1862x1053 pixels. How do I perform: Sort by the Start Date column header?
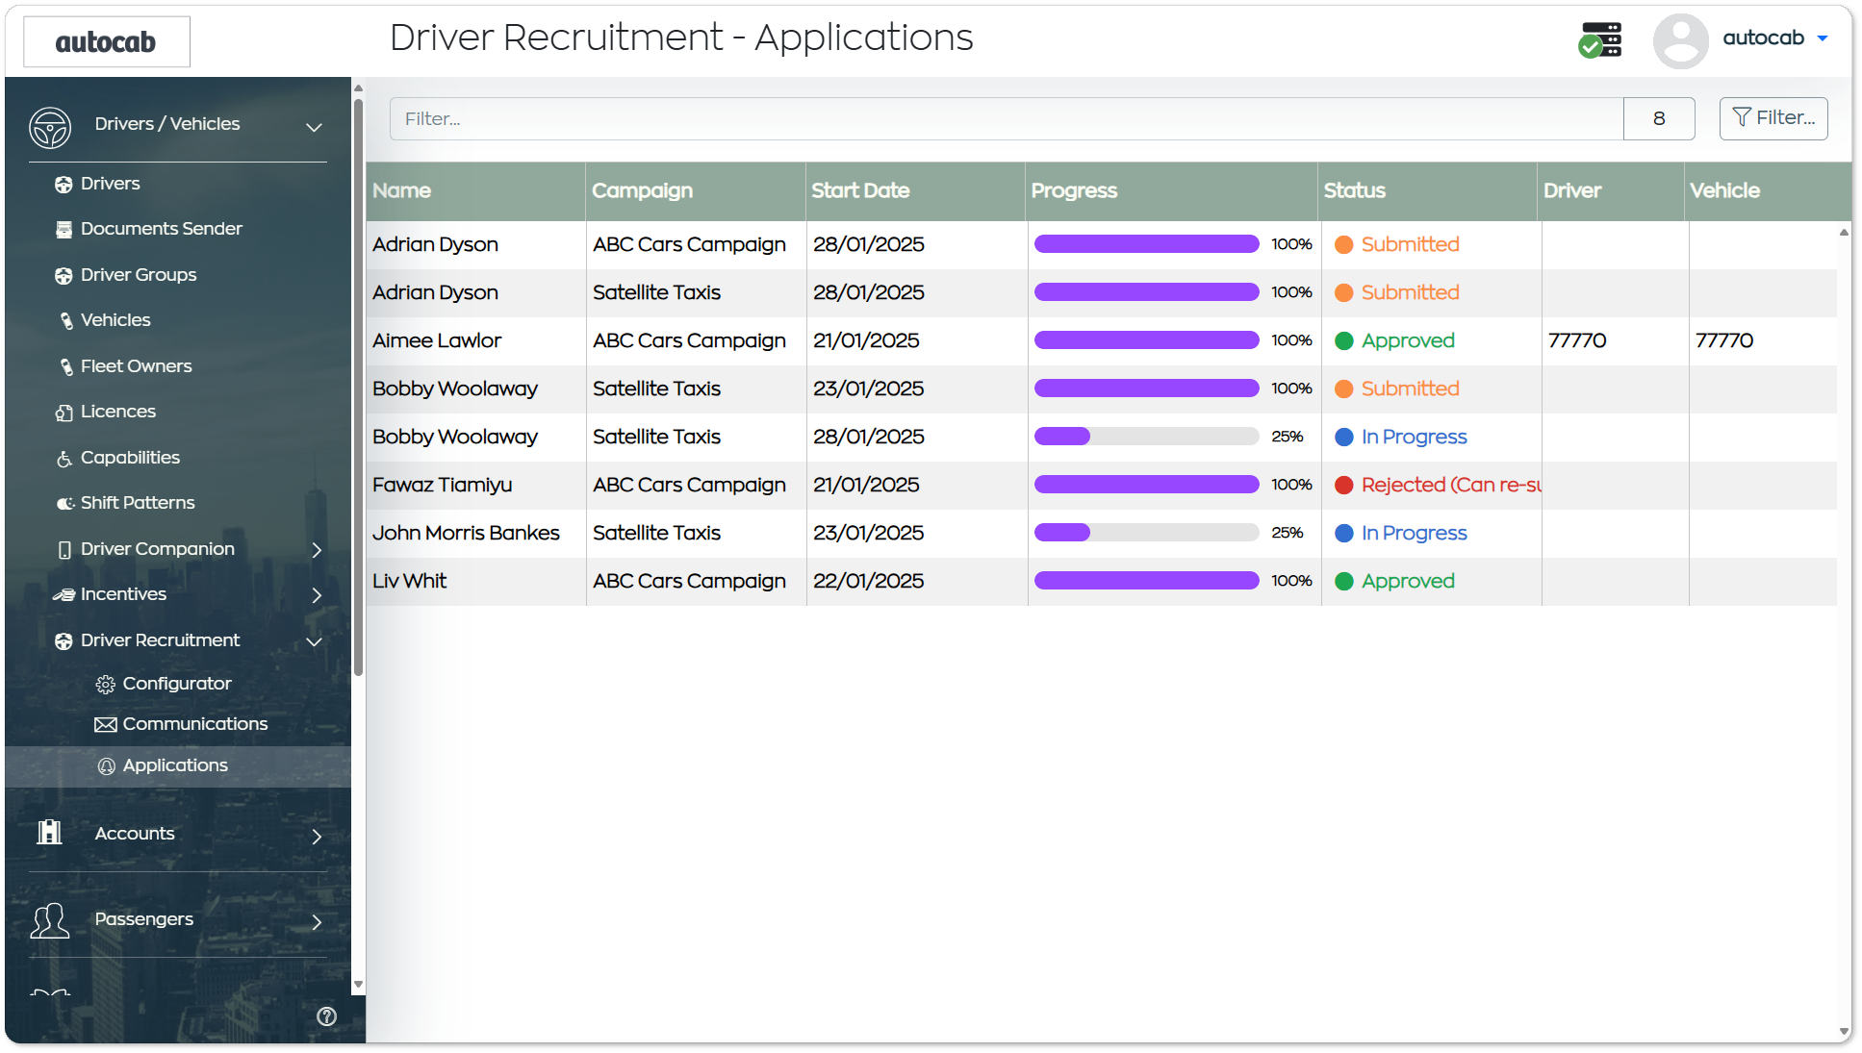(915, 190)
